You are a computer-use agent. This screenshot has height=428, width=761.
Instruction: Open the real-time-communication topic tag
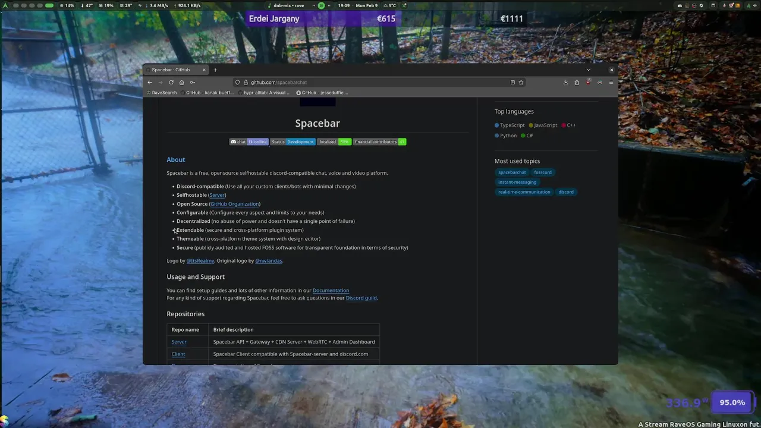click(524, 192)
